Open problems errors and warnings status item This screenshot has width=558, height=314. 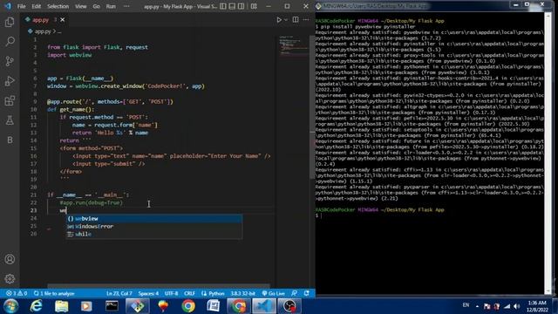[x=17, y=293]
